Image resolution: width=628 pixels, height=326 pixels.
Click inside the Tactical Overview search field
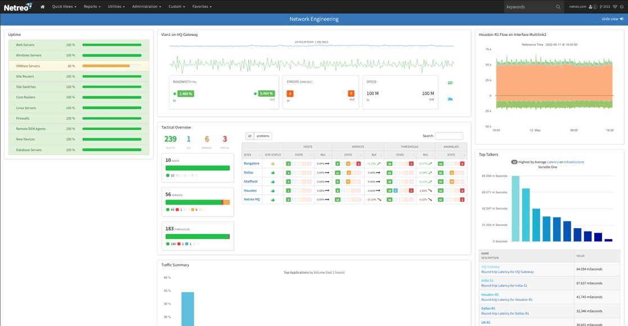pos(448,135)
